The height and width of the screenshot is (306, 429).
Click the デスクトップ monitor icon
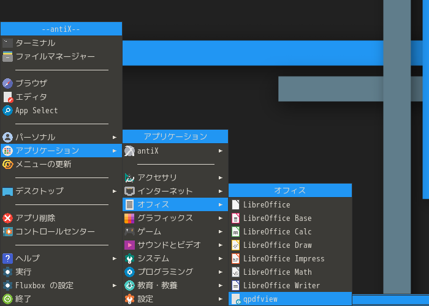click(x=7, y=191)
